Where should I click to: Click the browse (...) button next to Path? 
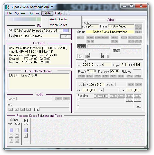click(65, 31)
